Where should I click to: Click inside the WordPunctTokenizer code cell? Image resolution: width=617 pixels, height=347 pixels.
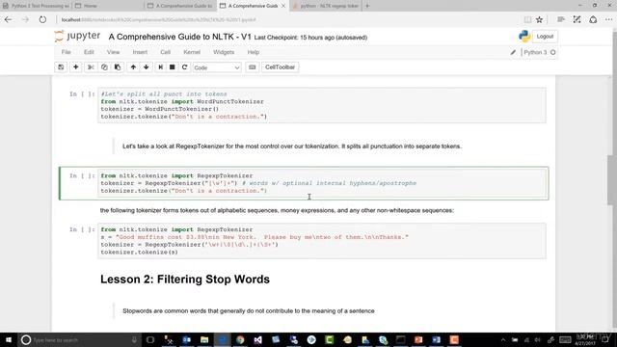(x=321, y=105)
